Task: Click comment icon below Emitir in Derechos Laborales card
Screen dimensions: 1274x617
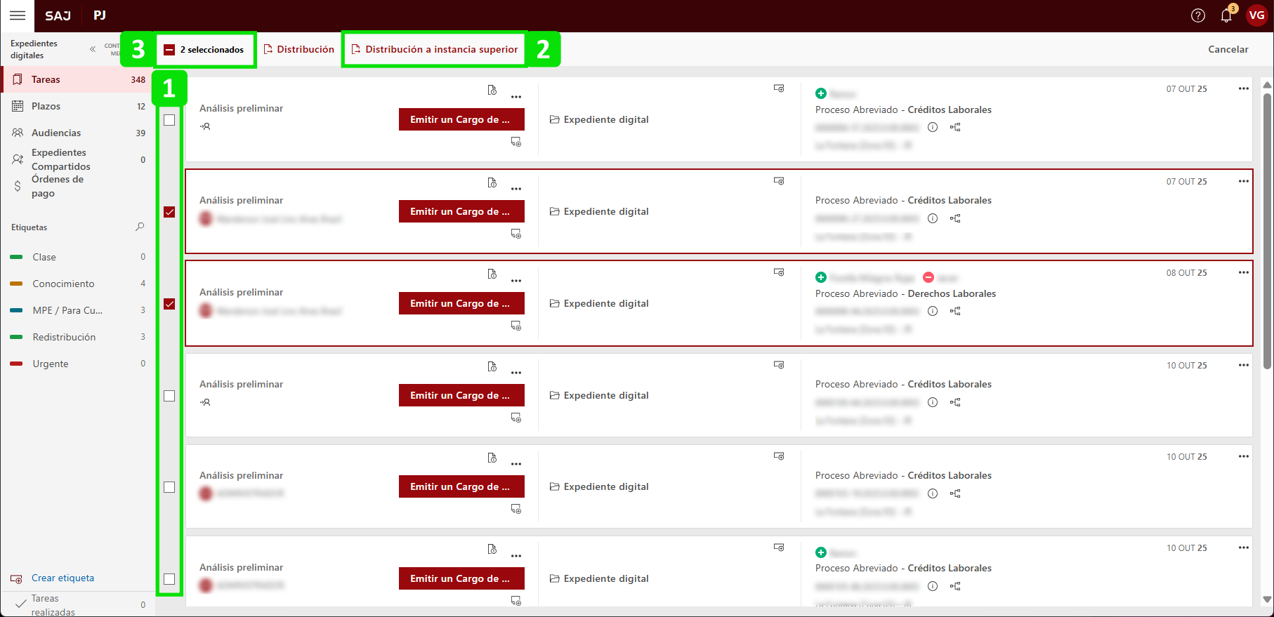Action: 516,326
